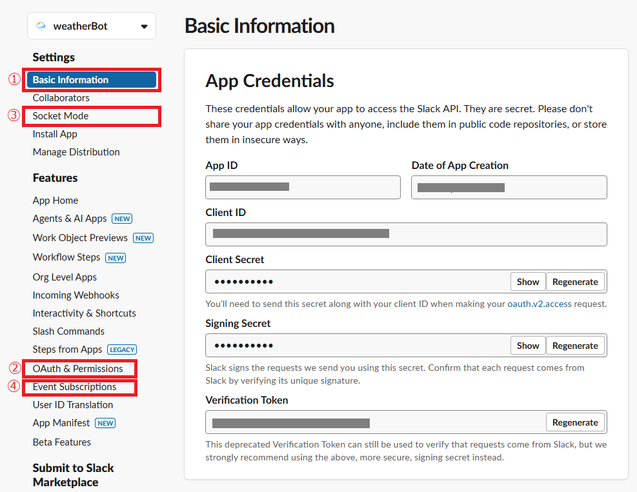Viewport: 637px width, 492px height.
Task: Click the Client ID field
Action: tap(406, 234)
